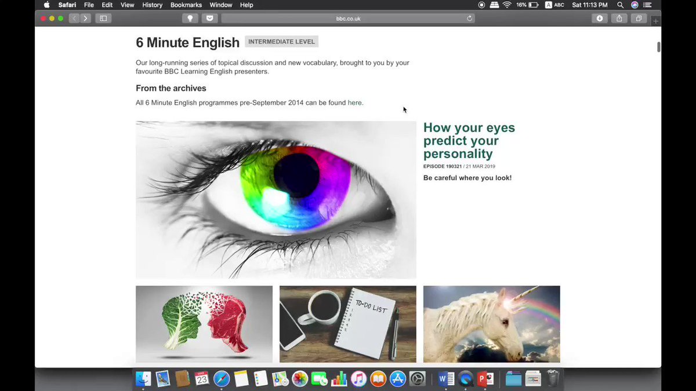Open Trash in the Dock
This screenshot has height=391, width=696.
pos(553,379)
